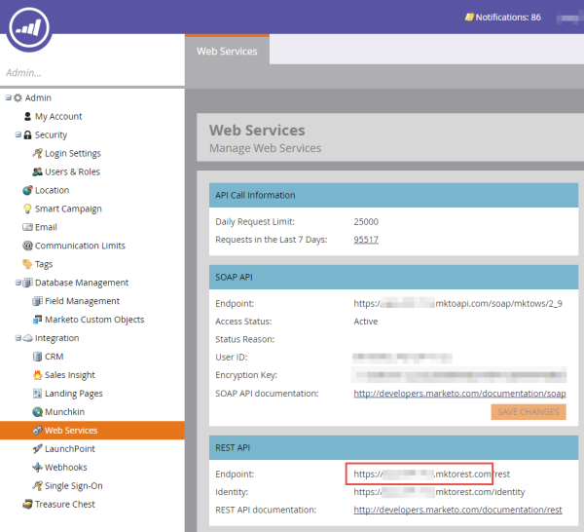The width and height of the screenshot is (584, 532).
Task: Click the Marketo Custom Objects icon
Action: pyautogui.click(x=37, y=320)
